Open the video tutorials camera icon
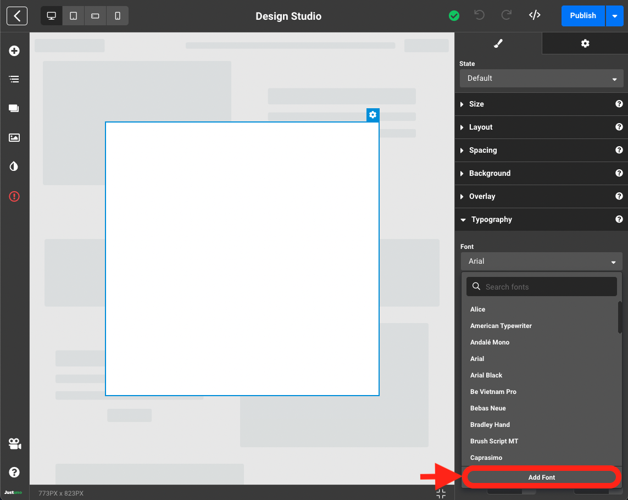The height and width of the screenshot is (500, 628). point(14,444)
